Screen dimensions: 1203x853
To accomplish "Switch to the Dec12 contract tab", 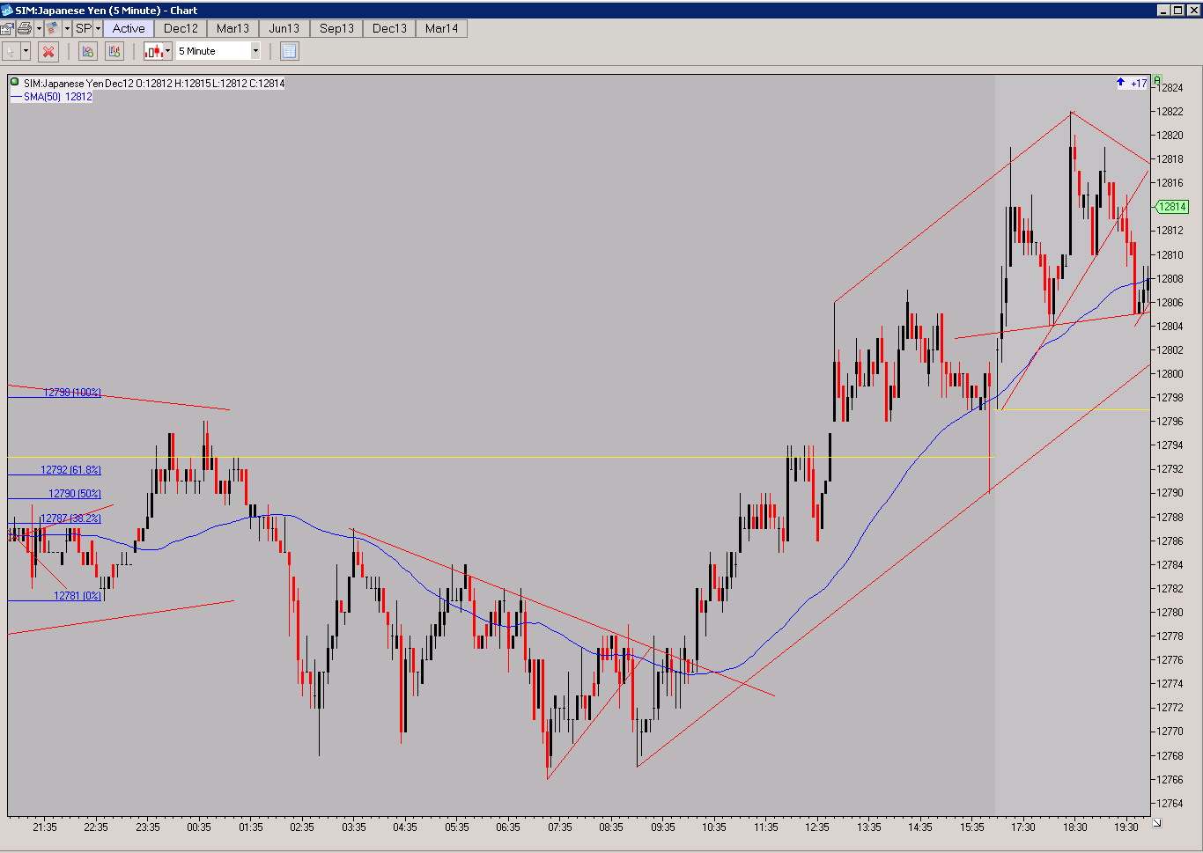I will coord(181,28).
